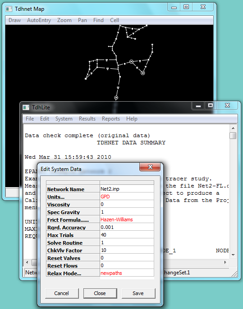
Task: Select the Network Name value Net2.inp
Action: point(127,189)
